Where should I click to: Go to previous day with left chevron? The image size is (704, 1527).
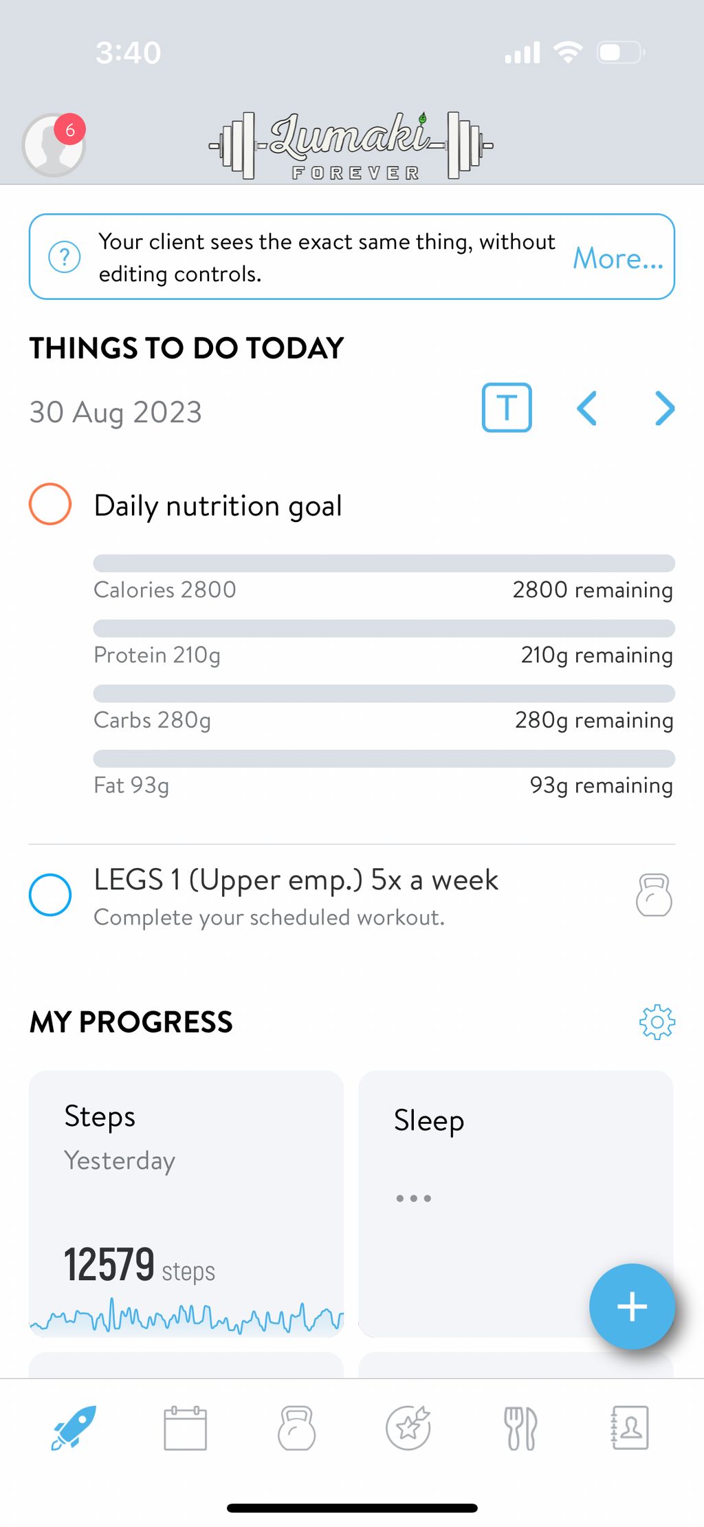[x=586, y=409]
